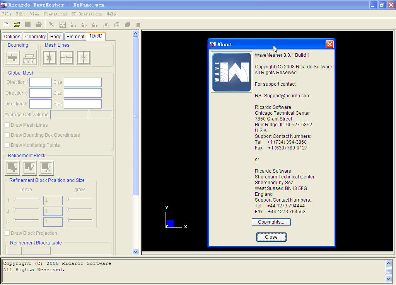The height and width of the screenshot is (285, 396).
Task: Click the RS_Support@ricardo.com text
Action: (282, 96)
